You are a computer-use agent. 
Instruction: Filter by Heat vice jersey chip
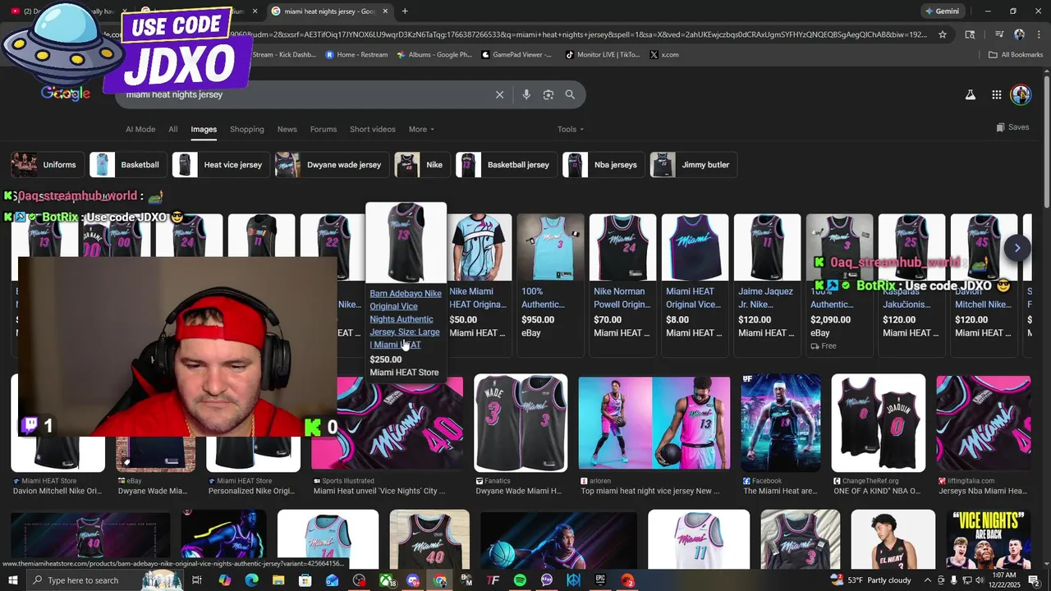[220, 165]
